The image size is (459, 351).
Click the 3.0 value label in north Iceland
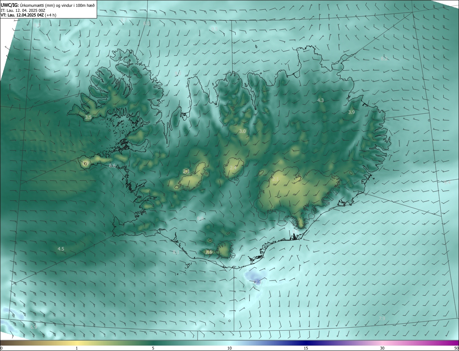(242, 131)
